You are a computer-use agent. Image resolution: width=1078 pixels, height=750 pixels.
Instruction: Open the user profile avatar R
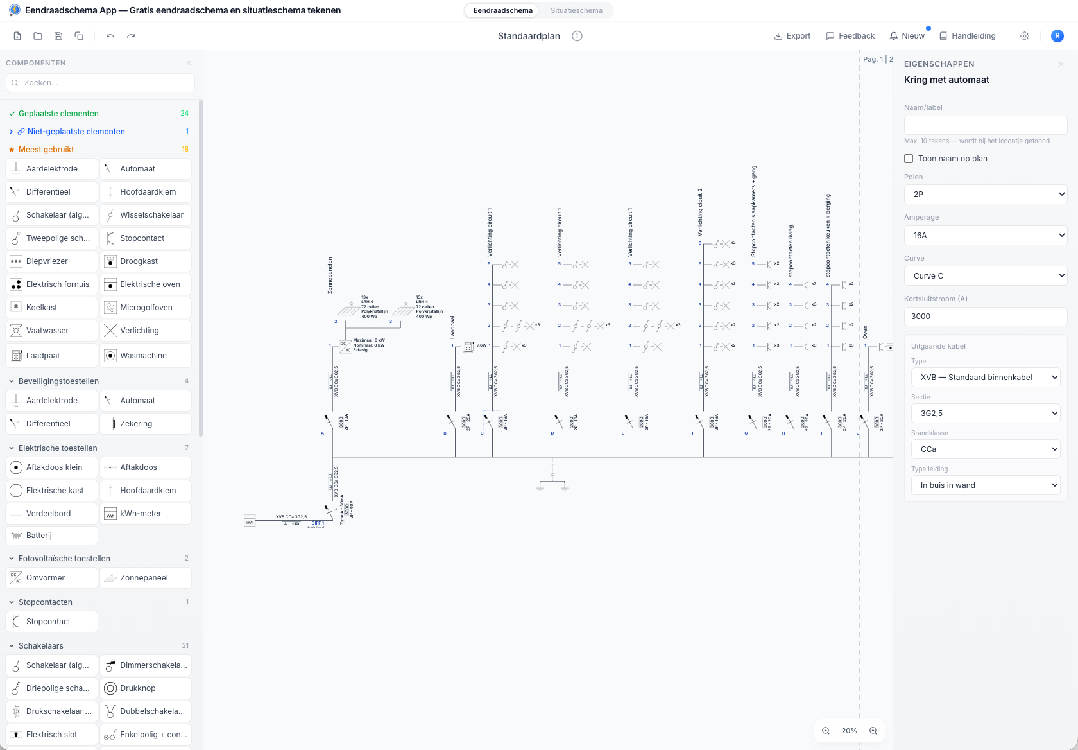(1057, 36)
